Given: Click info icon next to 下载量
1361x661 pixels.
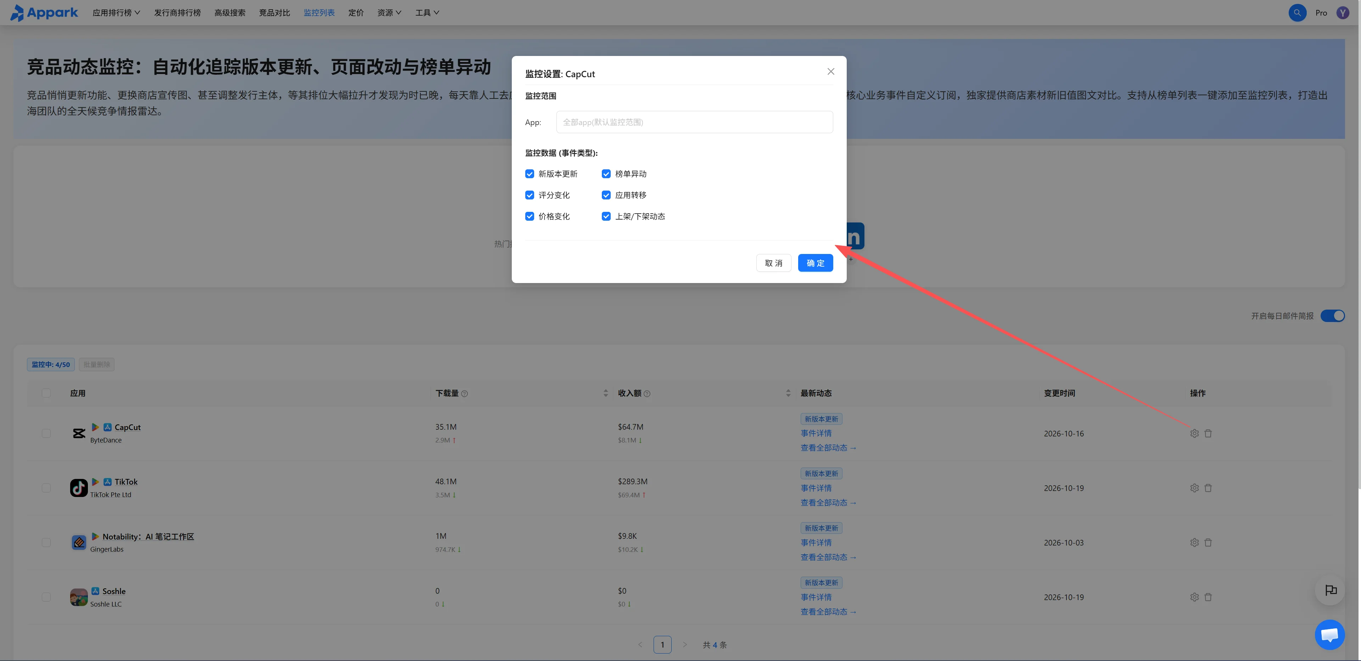Looking at the screenshot, I should (x=464, y=394).
